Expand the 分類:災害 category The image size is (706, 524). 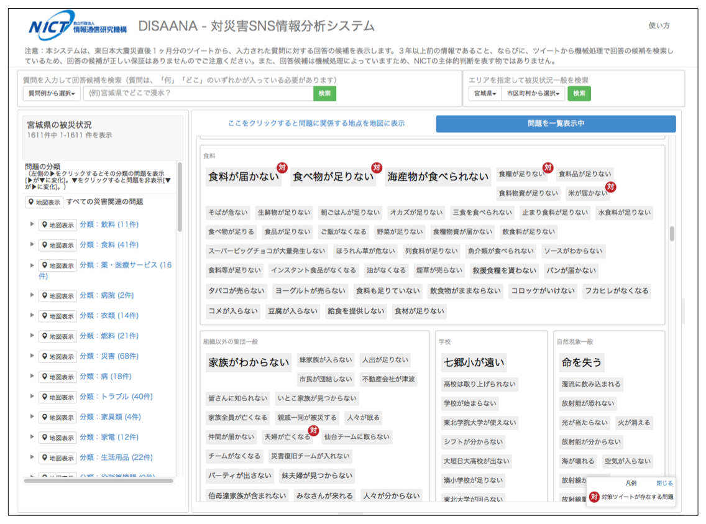[32, 356]
